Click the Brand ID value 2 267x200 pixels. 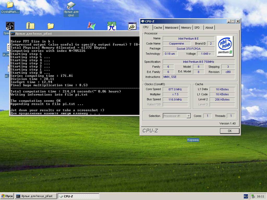(x=211, y=43)
